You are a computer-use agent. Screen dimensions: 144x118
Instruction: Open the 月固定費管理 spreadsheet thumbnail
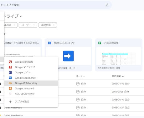(x=119, y=56)
